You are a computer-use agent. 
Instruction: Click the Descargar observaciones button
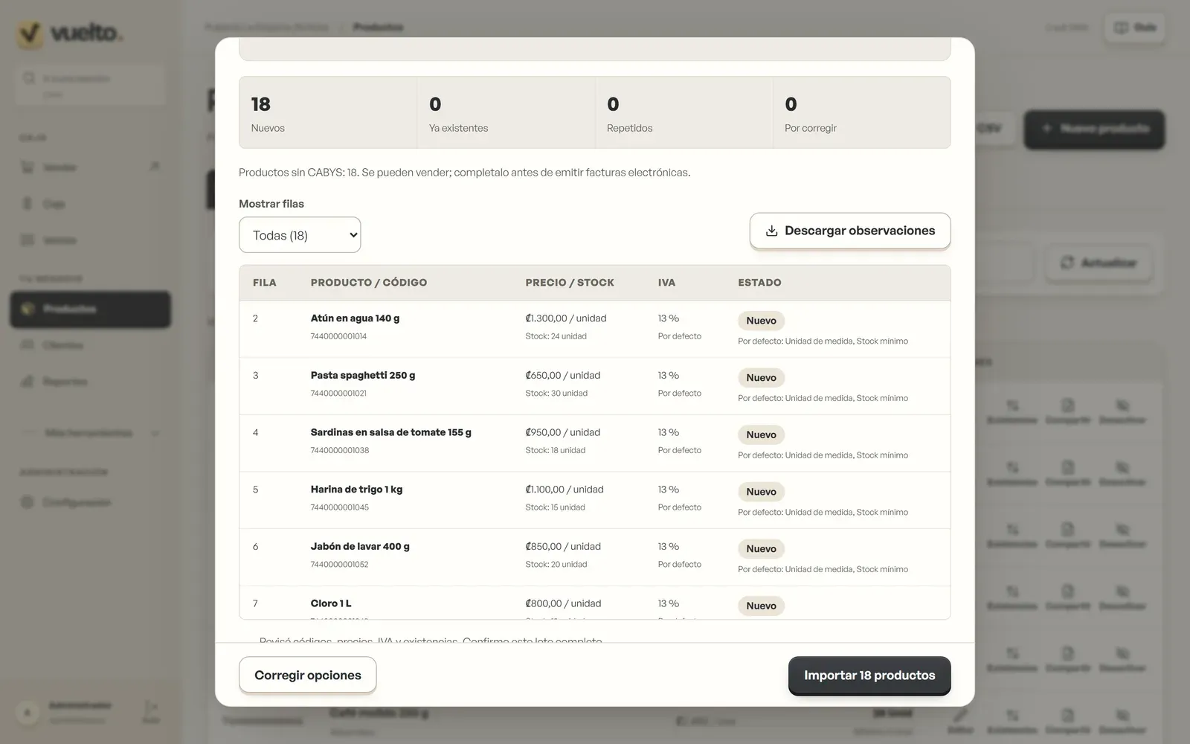pos(850,231)
